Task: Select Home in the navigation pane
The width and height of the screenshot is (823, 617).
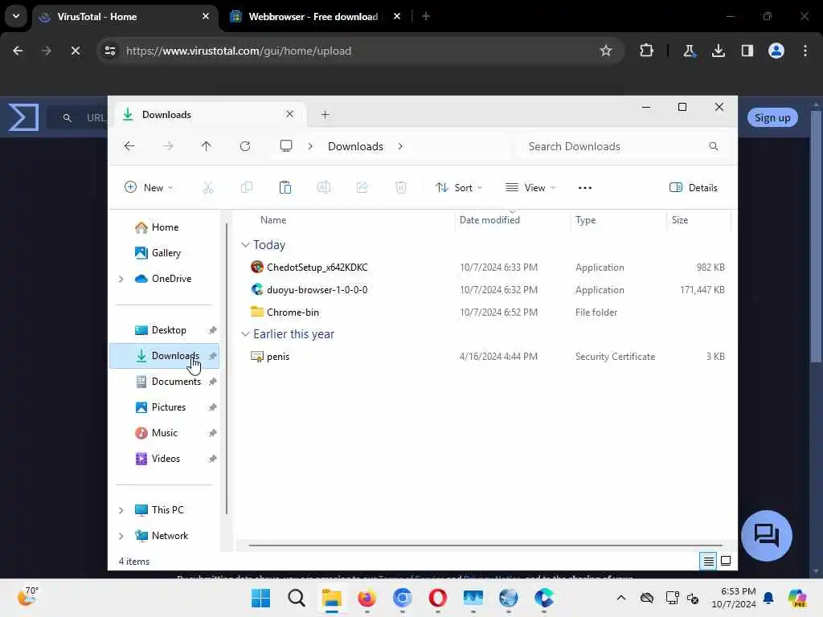Action: coord(165,227)
